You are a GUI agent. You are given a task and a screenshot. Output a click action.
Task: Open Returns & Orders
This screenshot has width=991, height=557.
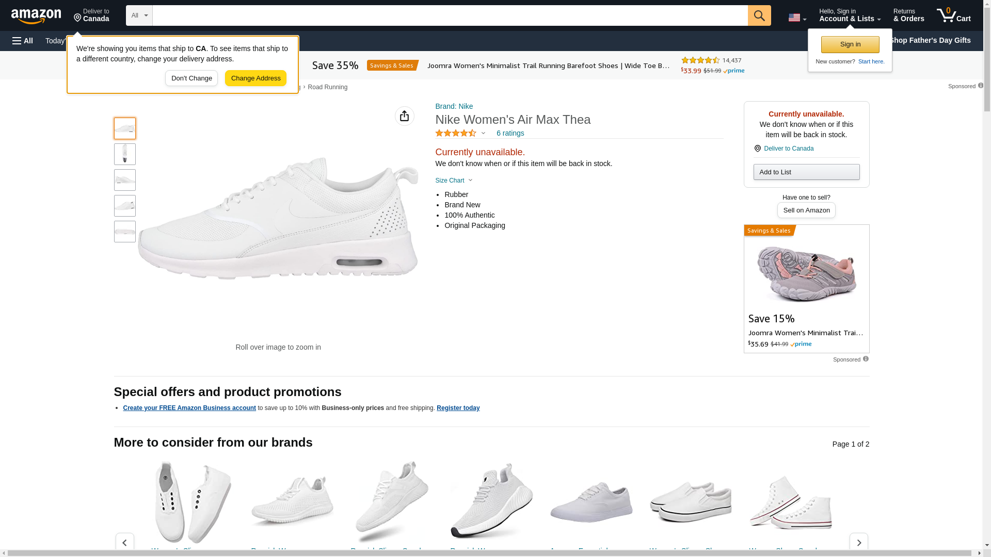tap(908, 15)
